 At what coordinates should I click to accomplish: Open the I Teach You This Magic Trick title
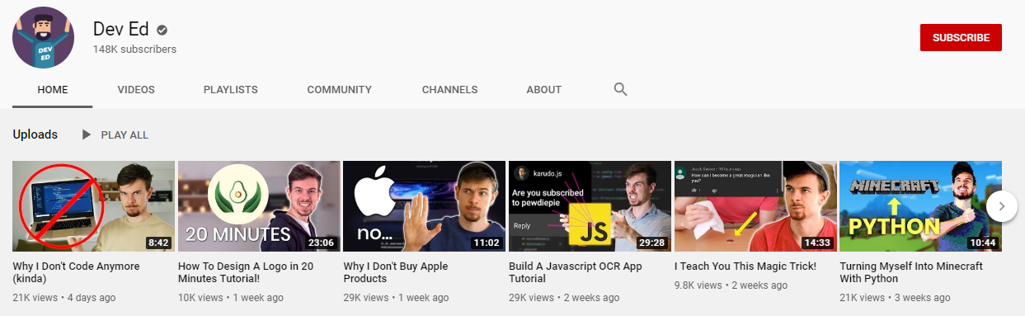(x=745, y=266)
